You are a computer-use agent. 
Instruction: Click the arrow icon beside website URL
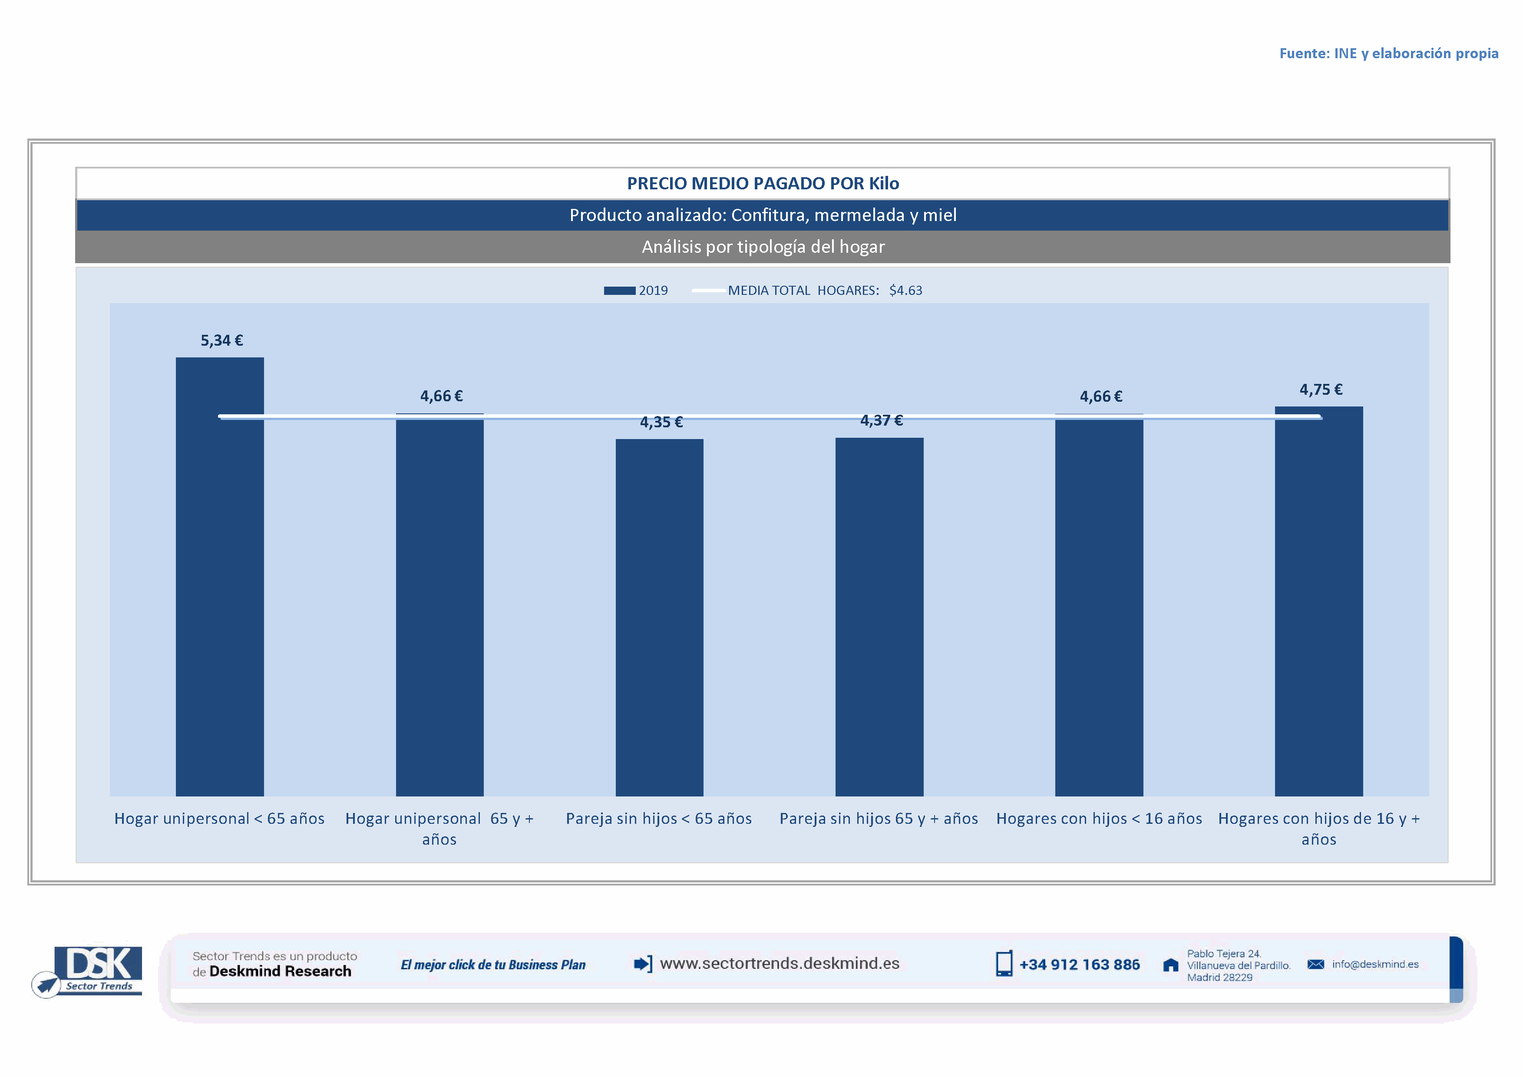click(642, 964)
